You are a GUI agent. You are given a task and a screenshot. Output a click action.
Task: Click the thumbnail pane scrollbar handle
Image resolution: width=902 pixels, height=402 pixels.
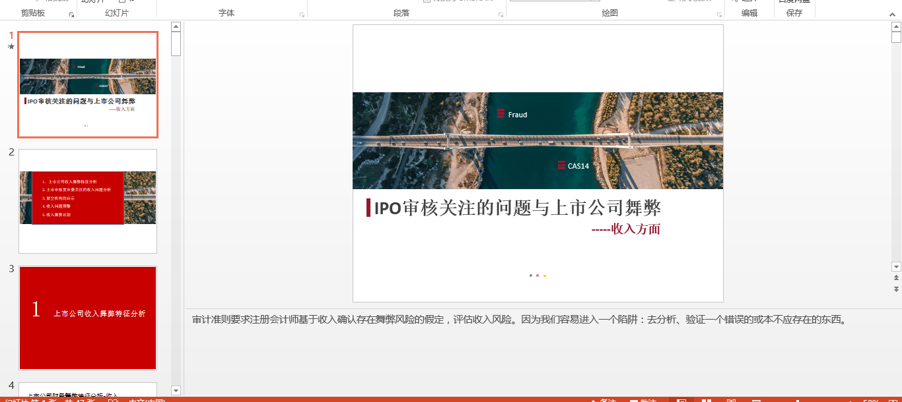tap(176, 43)
